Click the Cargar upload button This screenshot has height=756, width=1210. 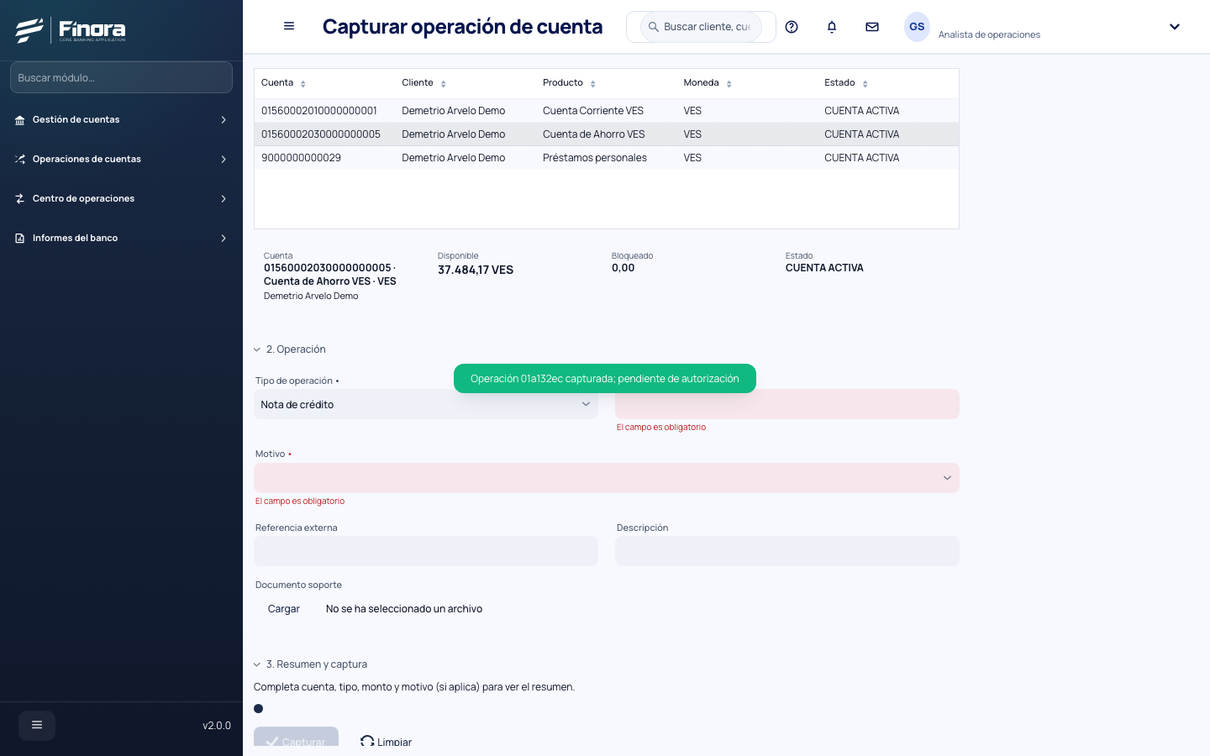point(284,609)
